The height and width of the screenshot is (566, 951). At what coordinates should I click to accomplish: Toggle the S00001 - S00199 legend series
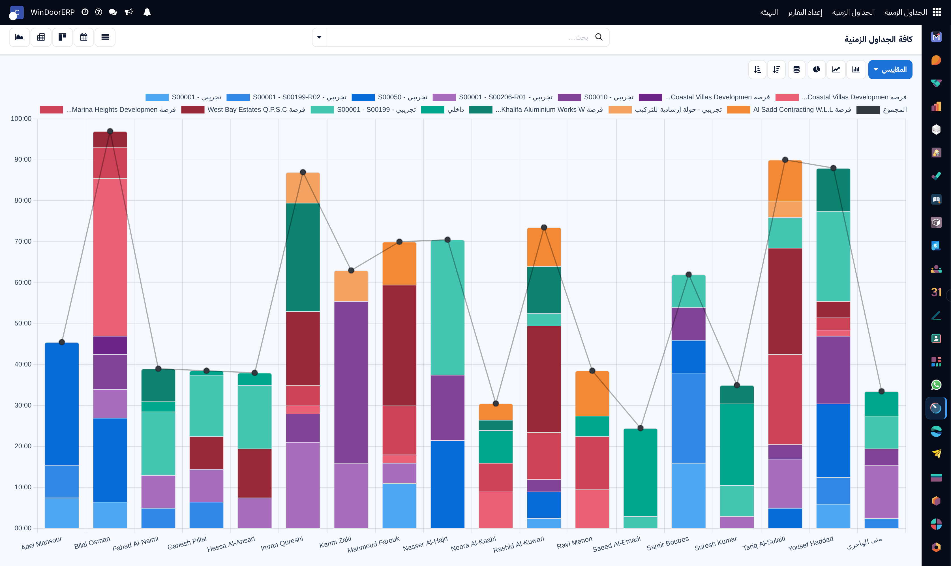363,110
